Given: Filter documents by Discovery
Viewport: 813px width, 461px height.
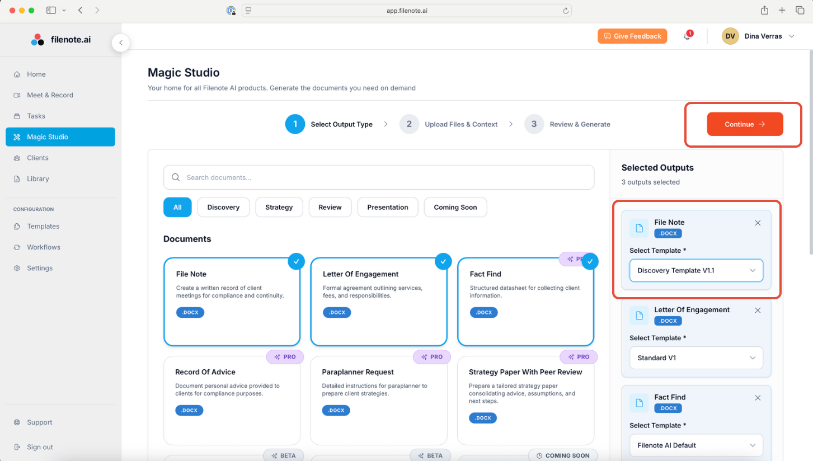Looking at the screenshot, I should [x=223, y=207].
